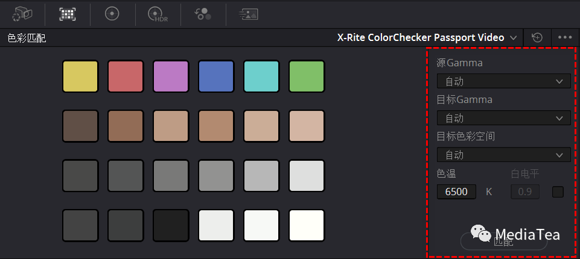This screenshot has height=259, width=580.
Task: Open the three-dot options menu
Action: (x=565, y=37)
